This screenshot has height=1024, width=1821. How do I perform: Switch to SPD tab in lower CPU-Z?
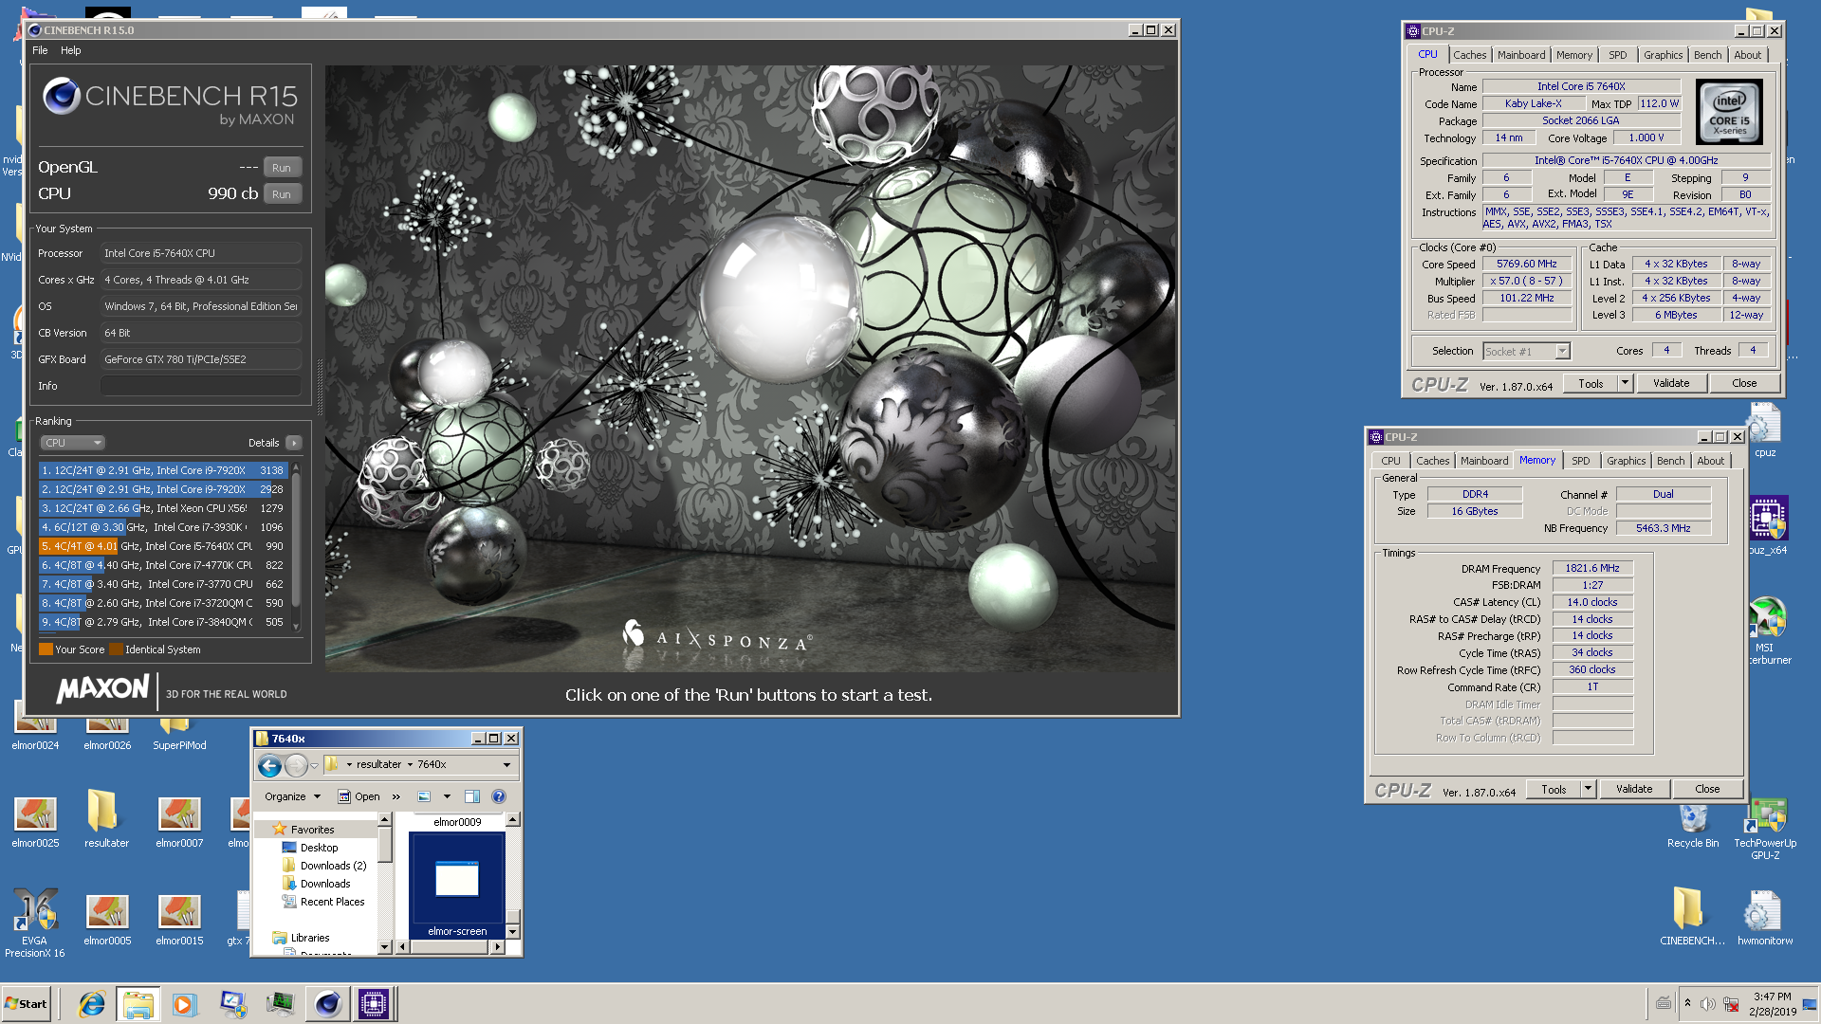pos(1580,461)
